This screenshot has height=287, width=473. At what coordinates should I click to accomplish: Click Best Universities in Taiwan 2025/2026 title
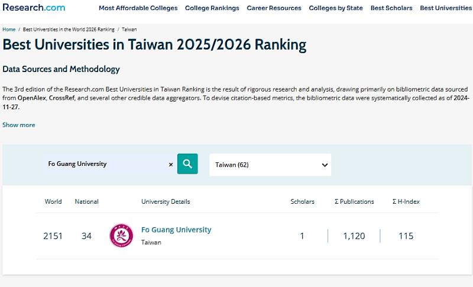[x=154, y=45]
